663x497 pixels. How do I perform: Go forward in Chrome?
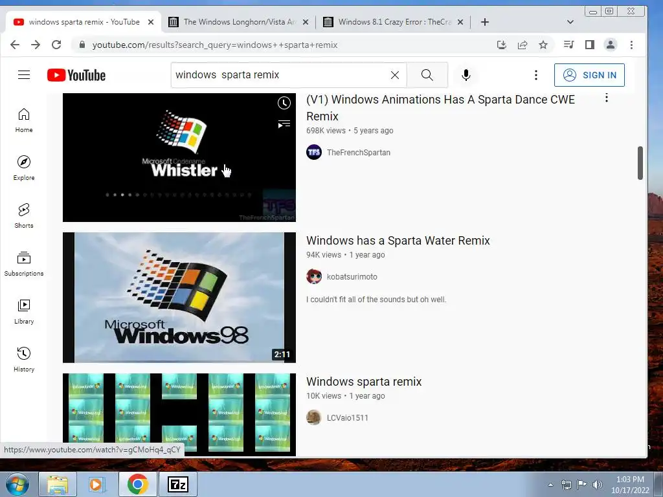coord(36,45)
